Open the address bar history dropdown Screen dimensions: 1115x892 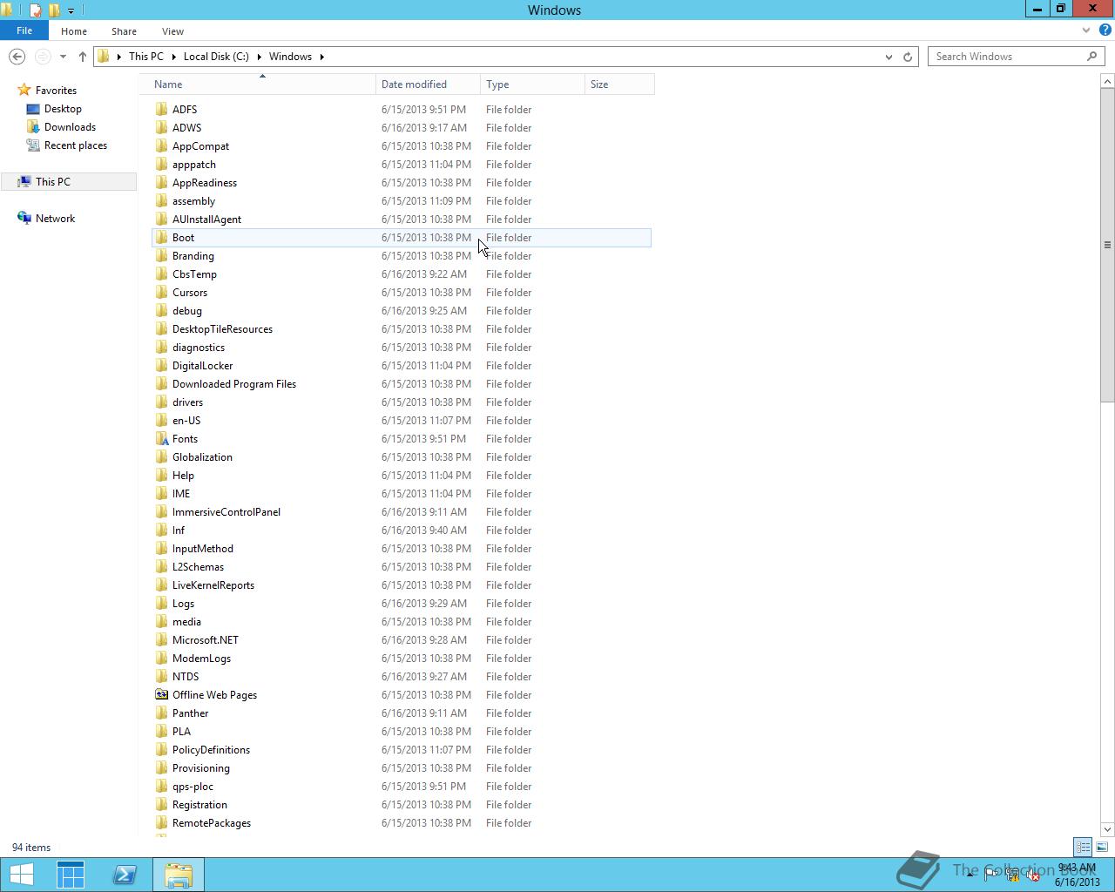(x=889, y=57)
